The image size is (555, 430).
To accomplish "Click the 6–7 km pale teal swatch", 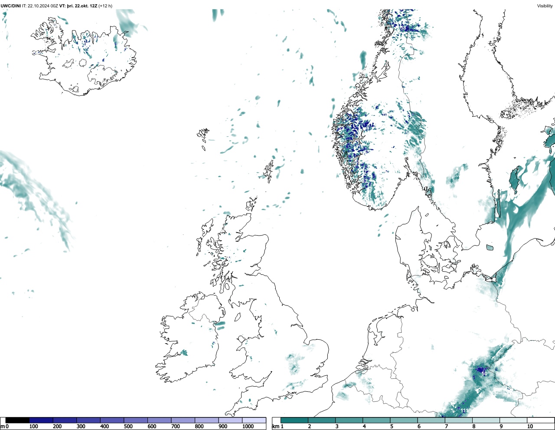I will point(431,420).
